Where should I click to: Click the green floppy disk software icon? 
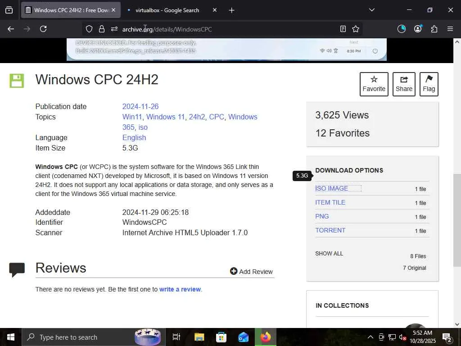click(17, 81)
